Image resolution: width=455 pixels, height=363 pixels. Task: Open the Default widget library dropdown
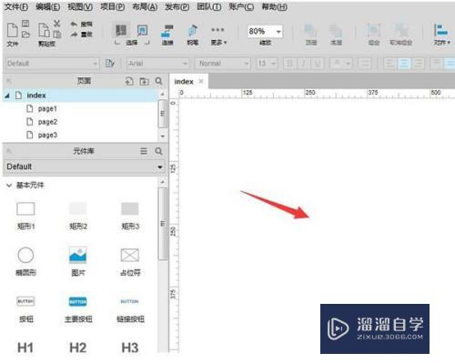coord(85,166)
